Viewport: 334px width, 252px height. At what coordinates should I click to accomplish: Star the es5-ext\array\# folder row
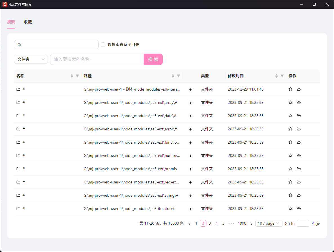[x=290, y=102]
